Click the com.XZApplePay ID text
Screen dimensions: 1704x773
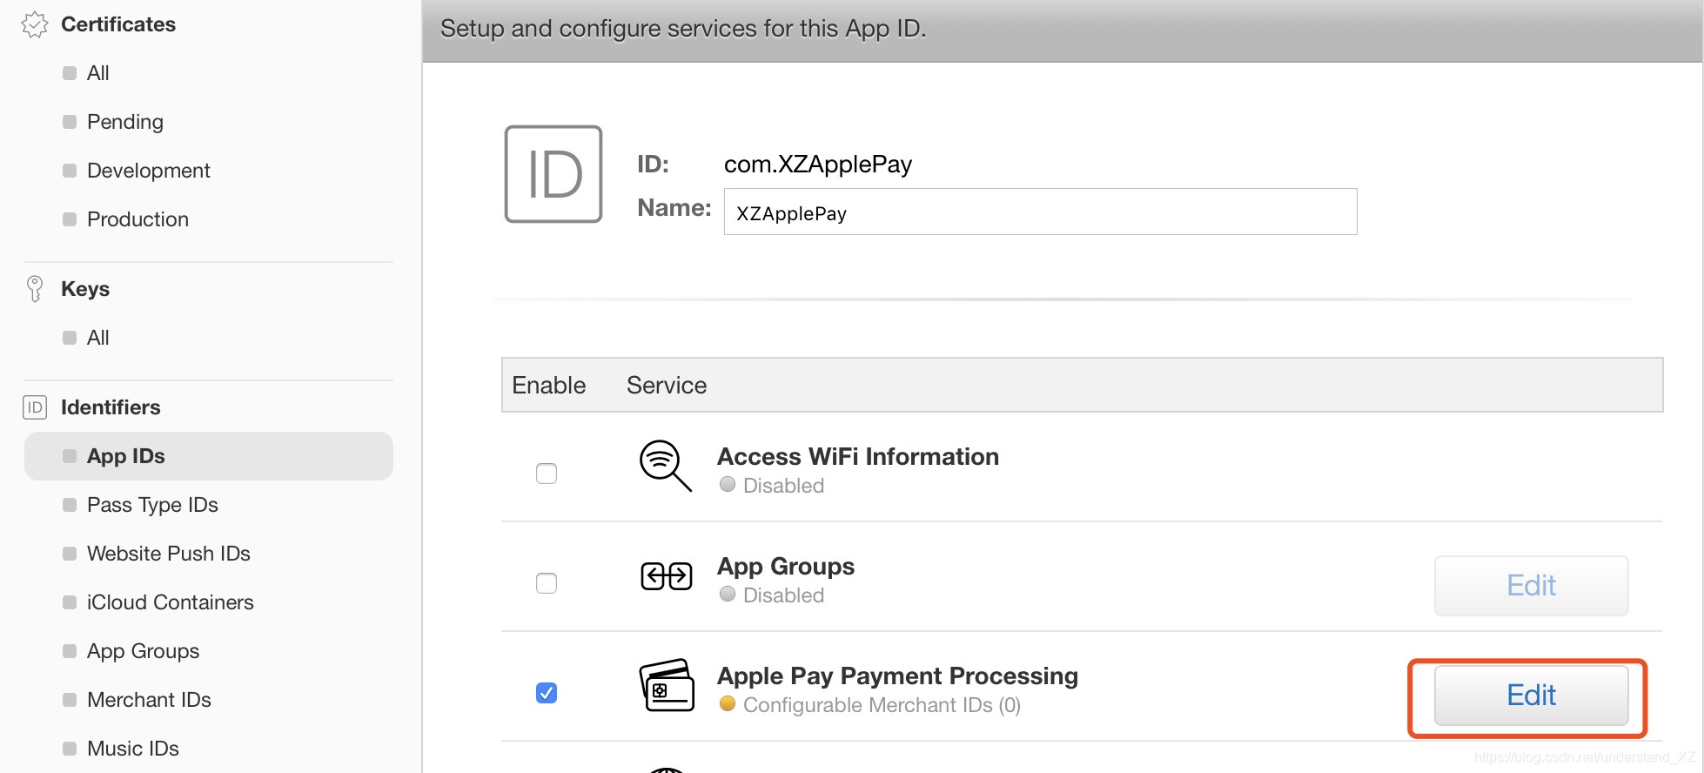click(x=818, y=165)
